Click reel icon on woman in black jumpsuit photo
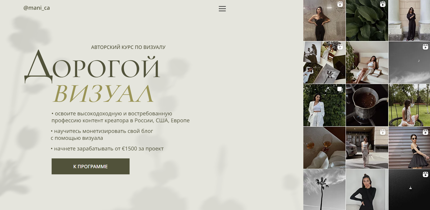The image size is (430, 210). [x=340, y=4]
